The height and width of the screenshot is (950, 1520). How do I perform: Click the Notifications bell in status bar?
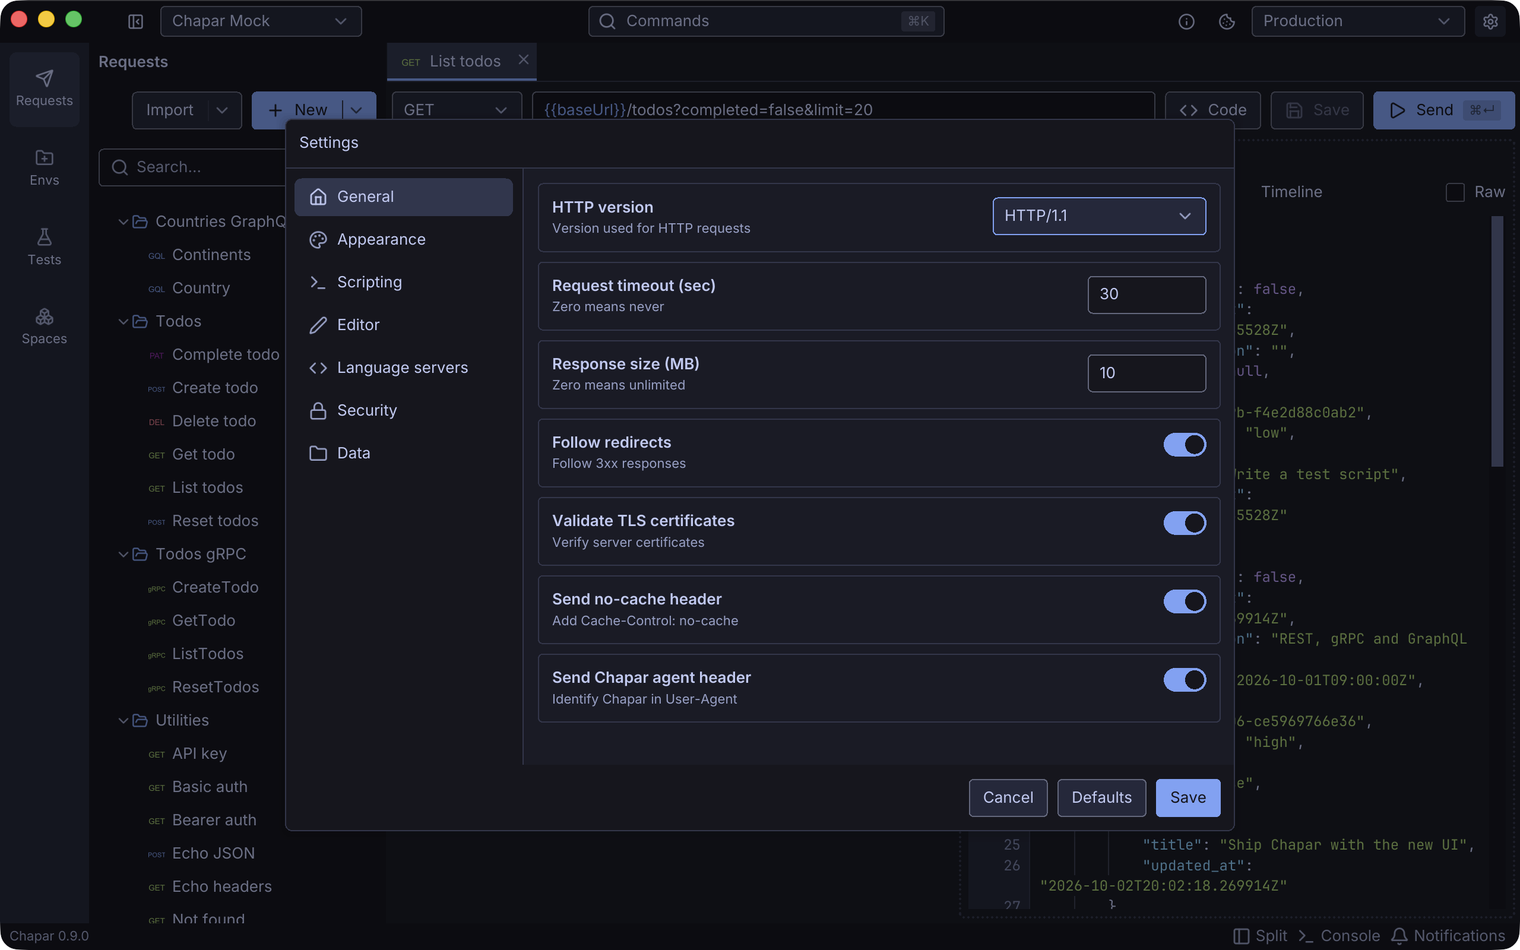[x=1448, y=936]
